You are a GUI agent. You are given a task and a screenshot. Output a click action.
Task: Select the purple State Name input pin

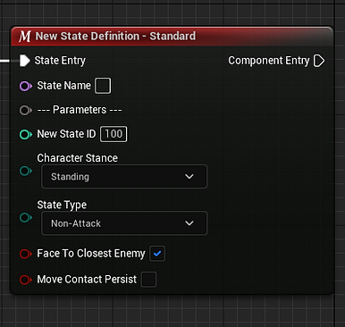coord(26,86)
